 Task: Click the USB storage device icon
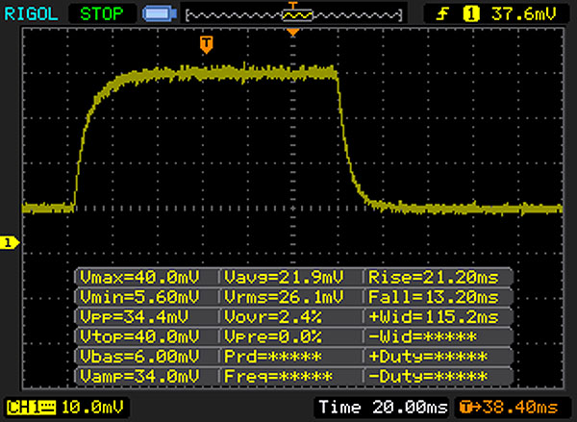tap(160, 14)
